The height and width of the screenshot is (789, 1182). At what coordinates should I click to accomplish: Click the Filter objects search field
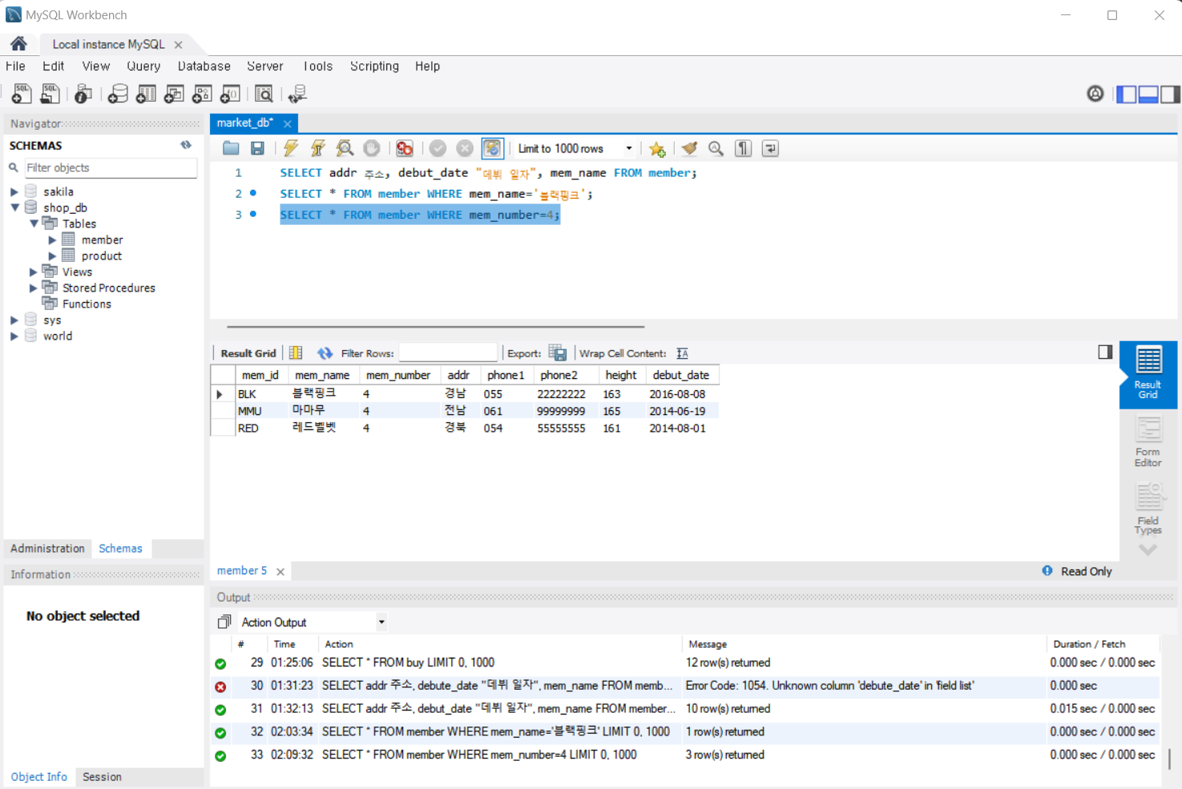pyautogui.click(x=110, y=167)
